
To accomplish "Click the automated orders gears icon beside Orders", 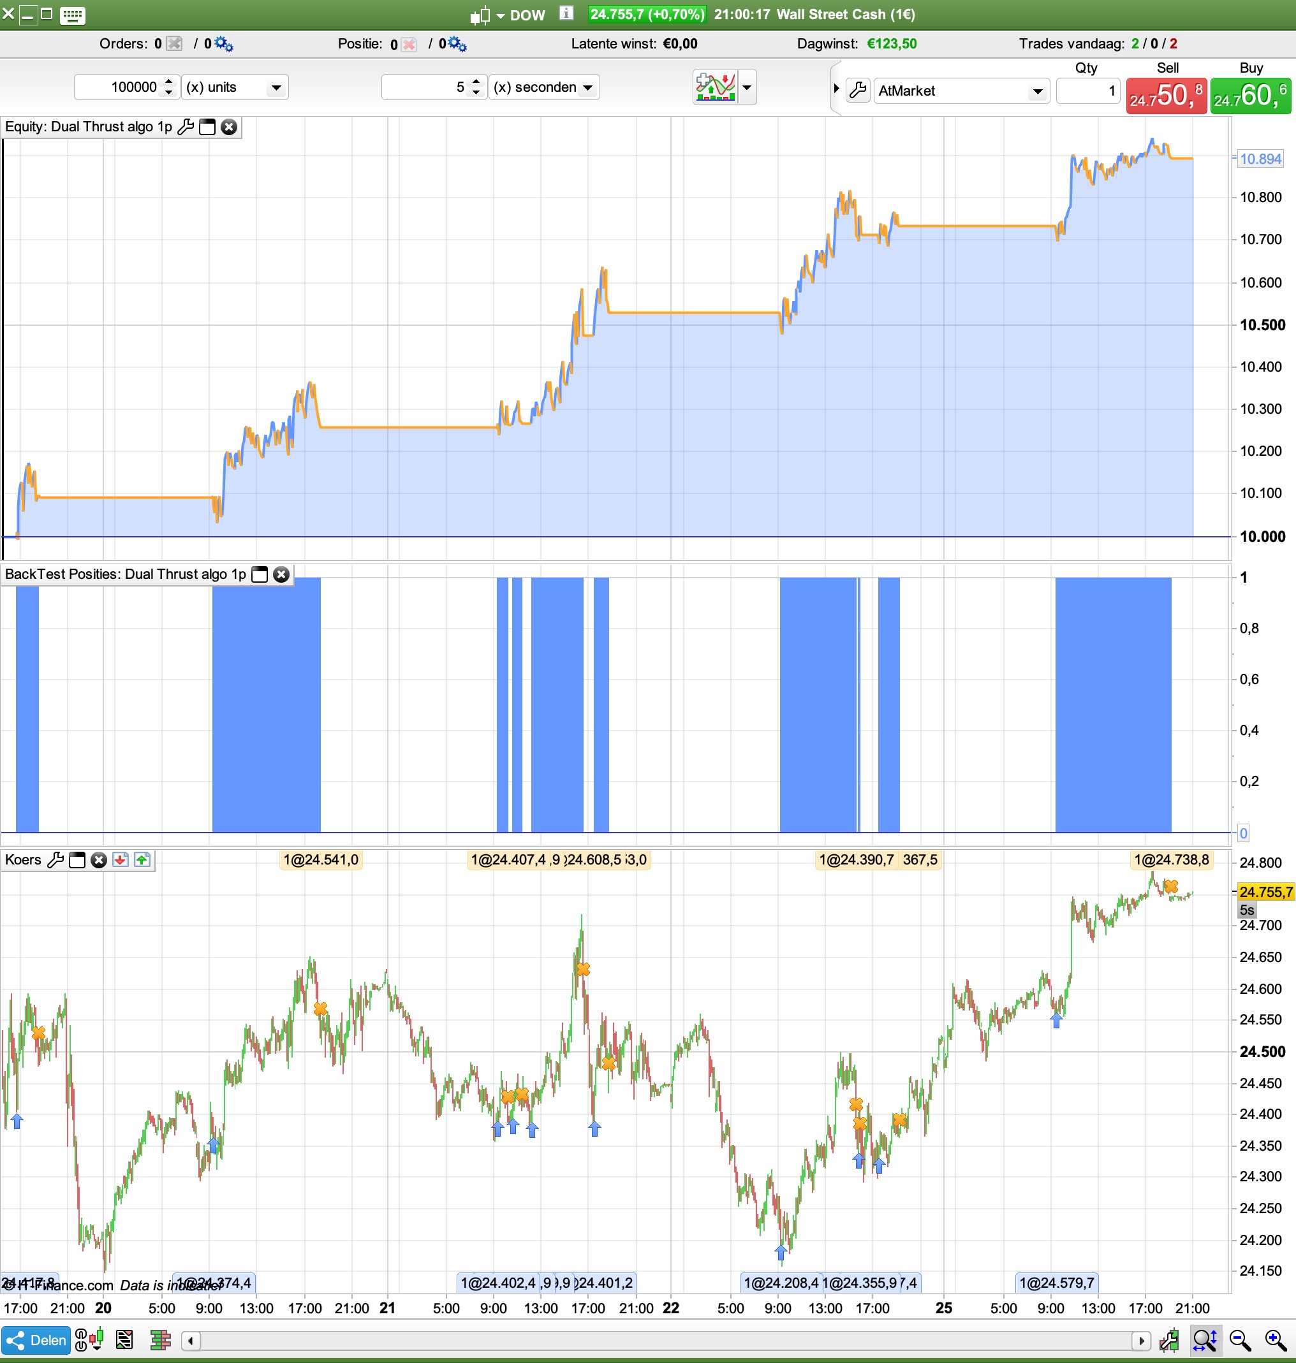I will 223,44.
